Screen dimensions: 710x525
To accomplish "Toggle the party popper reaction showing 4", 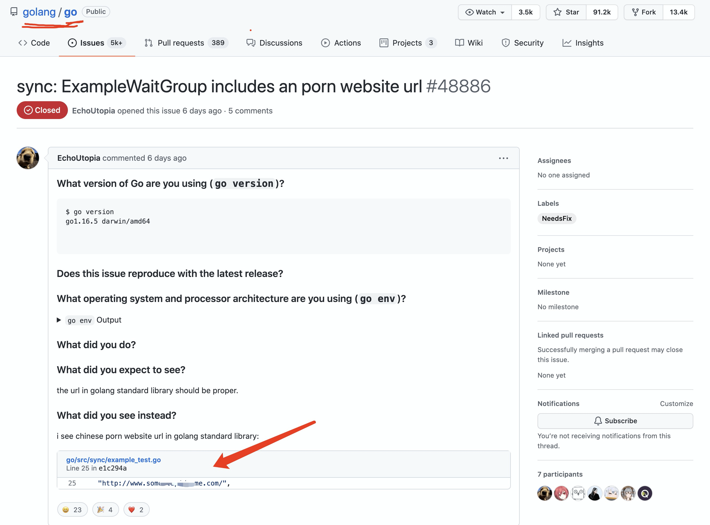I will [105, 510].
